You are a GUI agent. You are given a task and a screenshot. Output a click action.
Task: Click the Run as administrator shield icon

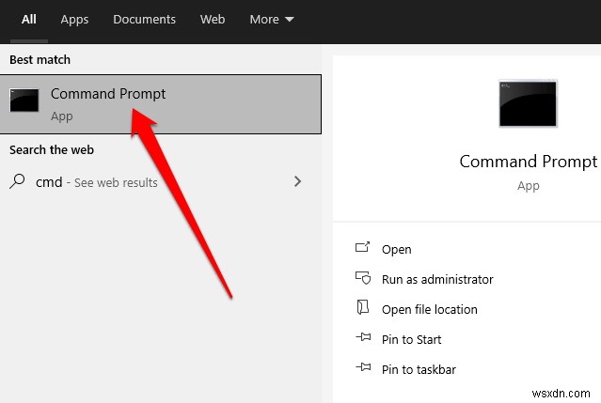coord(363,279)
